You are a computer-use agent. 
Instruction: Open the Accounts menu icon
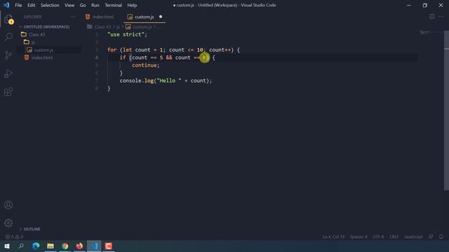coord(8,205)
